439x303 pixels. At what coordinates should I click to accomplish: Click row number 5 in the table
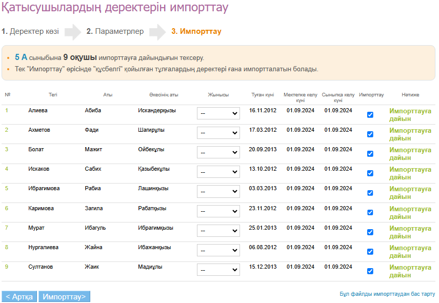coord(7,188)
